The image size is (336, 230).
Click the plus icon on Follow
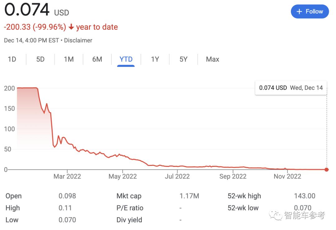[299, 12]
